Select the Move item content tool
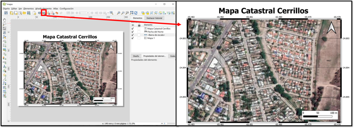This screenshot has width=354, height=128. click(4, 33)
